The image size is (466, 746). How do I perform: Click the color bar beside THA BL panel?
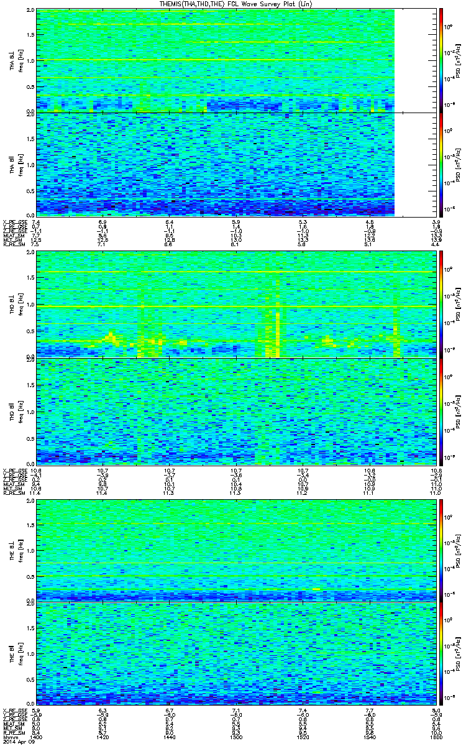[441, 60]
